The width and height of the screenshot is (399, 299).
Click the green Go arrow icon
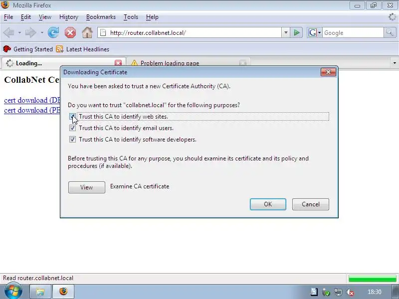(x=296, y=32)
